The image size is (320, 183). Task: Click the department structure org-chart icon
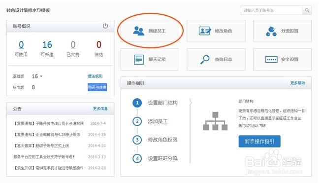coord(215,121)
